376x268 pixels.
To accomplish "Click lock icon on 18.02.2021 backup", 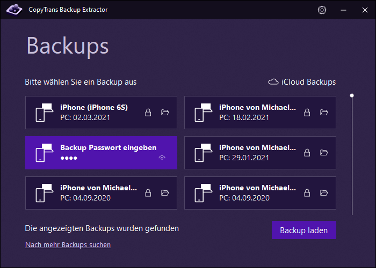I will pos(307,113).
